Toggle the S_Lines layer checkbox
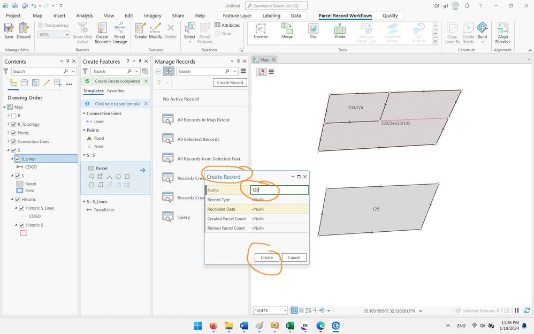Screen dimensions: 534x334 coord(18,159)
